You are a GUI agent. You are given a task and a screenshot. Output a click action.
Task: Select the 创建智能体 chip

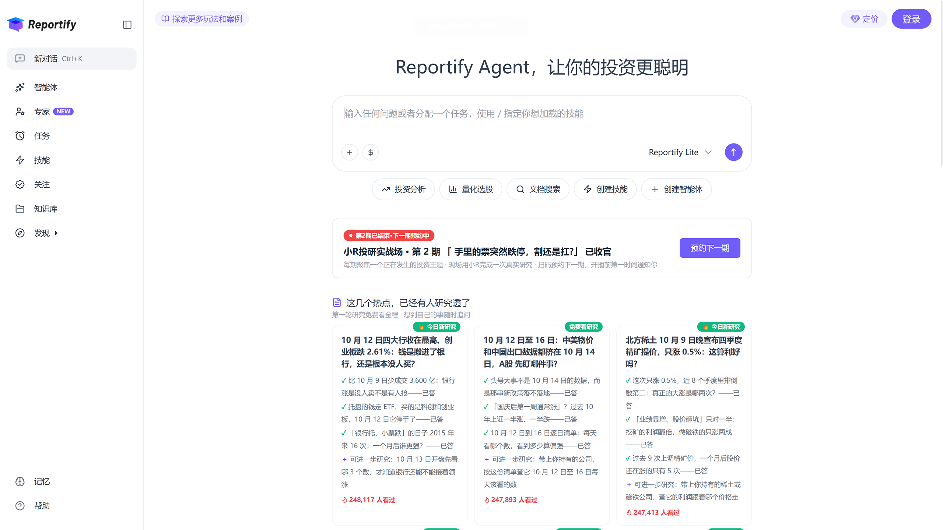point(676,189)
